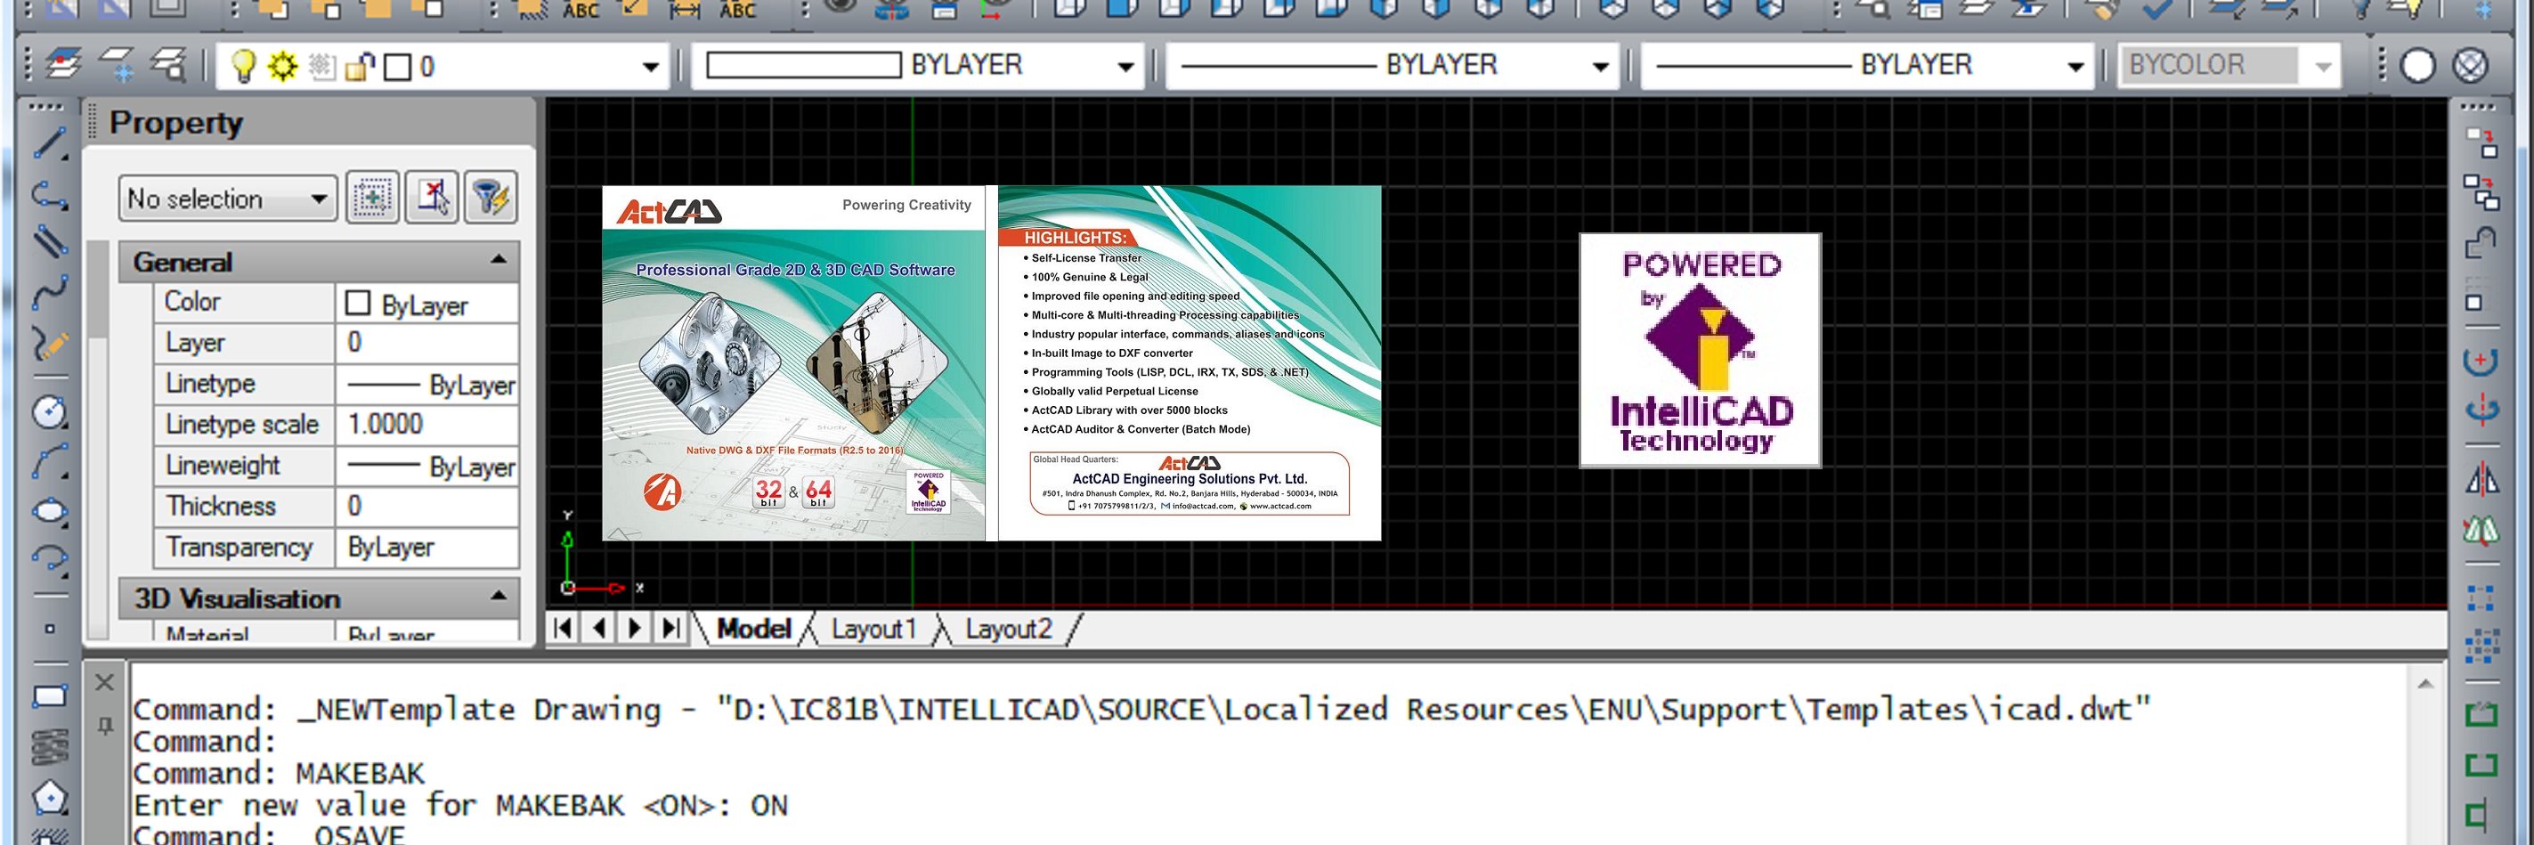The height and width of the screenshot is (845, 2534).
Task: Click the Lineweight ByLayer property value
Action: coord(426,467)
